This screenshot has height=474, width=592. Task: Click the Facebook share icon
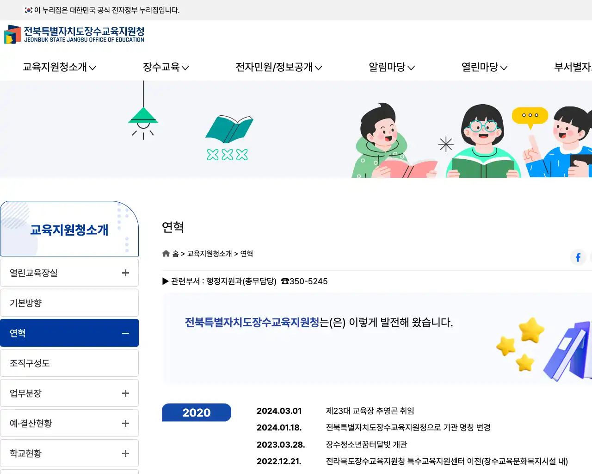(578, 257)
